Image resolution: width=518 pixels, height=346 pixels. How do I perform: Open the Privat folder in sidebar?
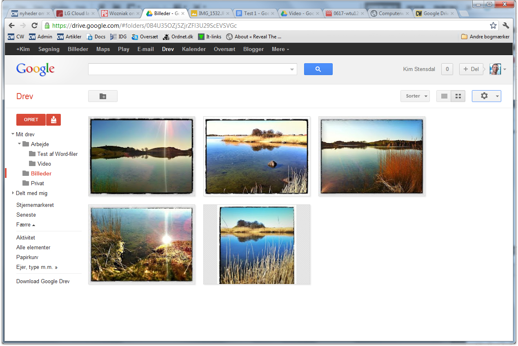pos(37,183)
